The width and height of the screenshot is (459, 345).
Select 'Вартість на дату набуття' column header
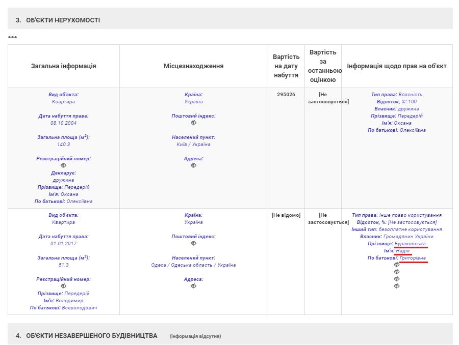tap(286, 66)
